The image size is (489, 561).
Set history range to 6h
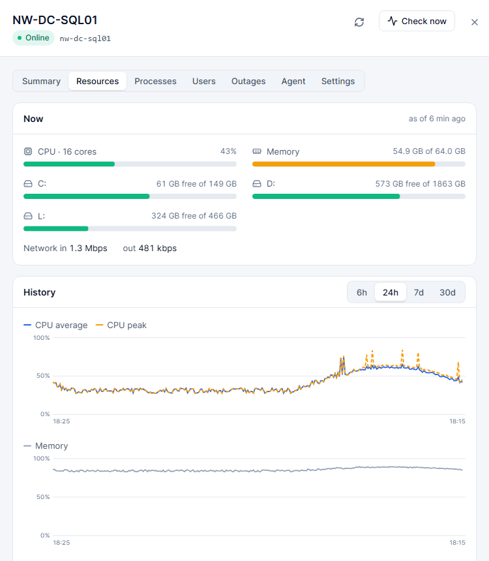pyautogui.click(x=362, y=292)
